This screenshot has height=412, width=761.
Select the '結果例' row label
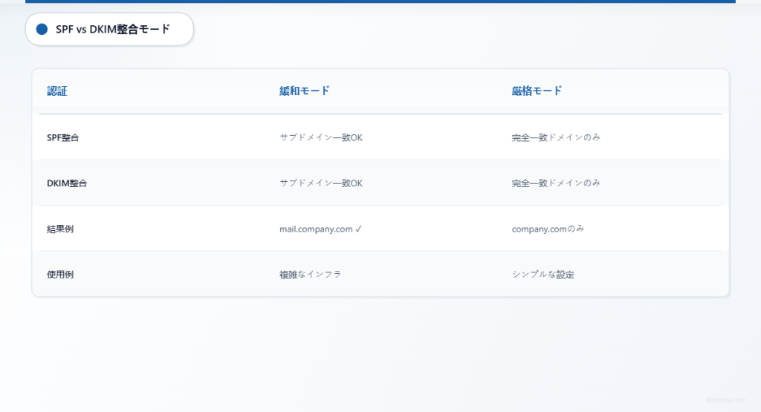tap(60, 229)
